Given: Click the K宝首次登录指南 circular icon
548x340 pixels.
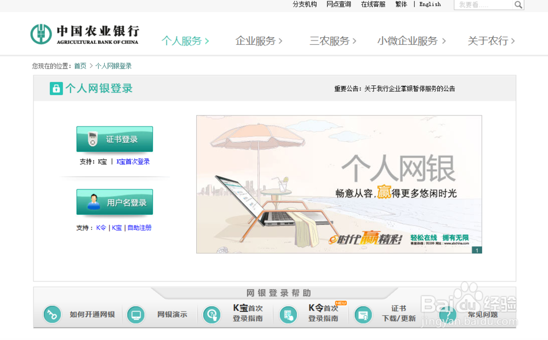Looking at the screenshot, I should [212, 314].
